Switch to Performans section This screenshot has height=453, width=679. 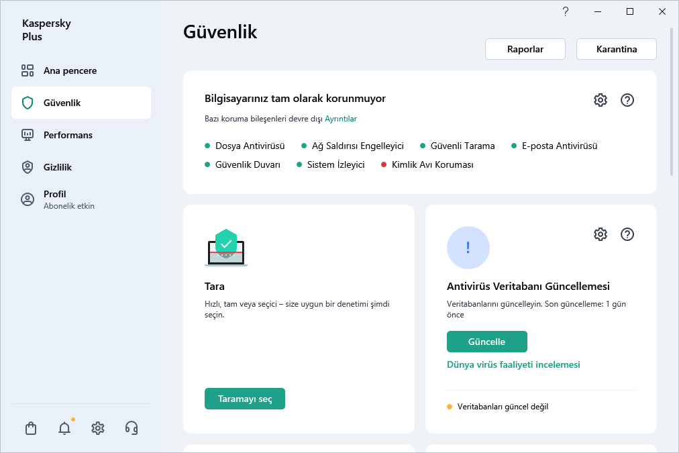(68, 135)
